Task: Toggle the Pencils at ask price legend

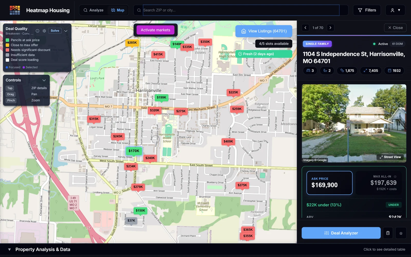Action: click(x=23, y=40)
